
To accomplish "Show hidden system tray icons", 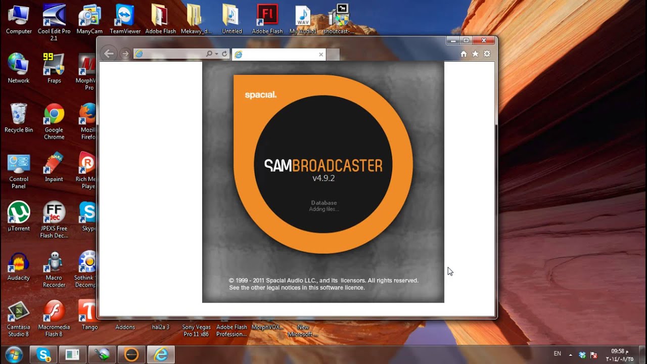I will click(571, 354).
